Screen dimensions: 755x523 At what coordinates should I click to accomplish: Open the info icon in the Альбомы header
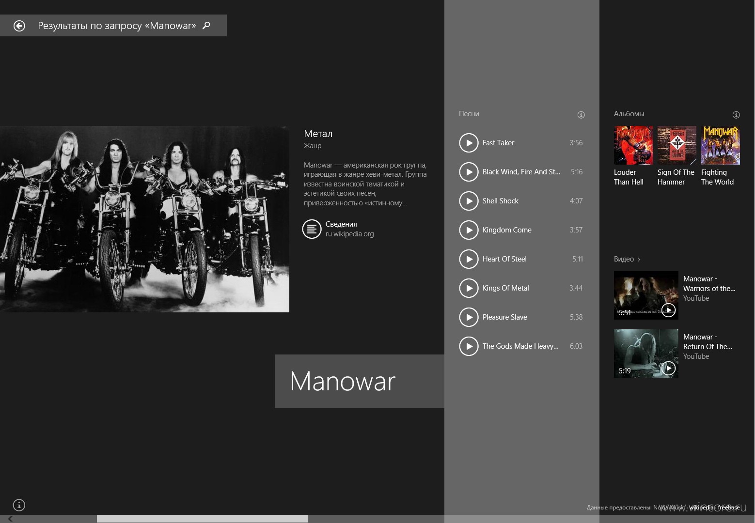coord(736,115)
